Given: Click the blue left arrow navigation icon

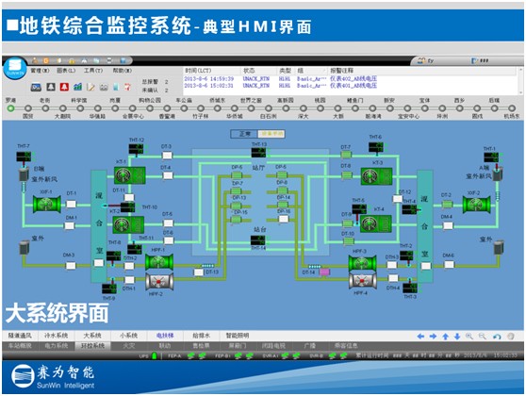Looking at the screenshot, I should (420, 337).
